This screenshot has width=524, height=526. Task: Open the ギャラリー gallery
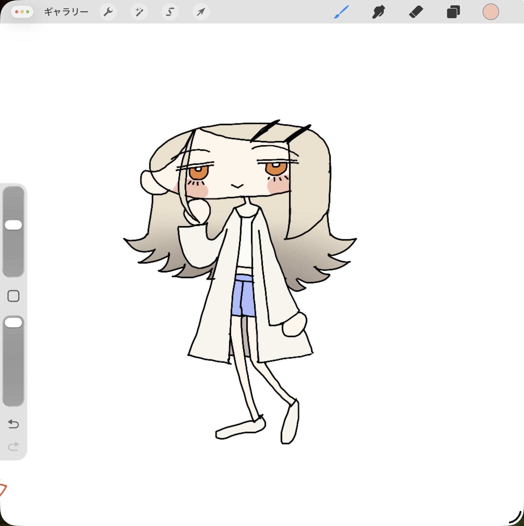pyautogui.click(x=66, y=12)
